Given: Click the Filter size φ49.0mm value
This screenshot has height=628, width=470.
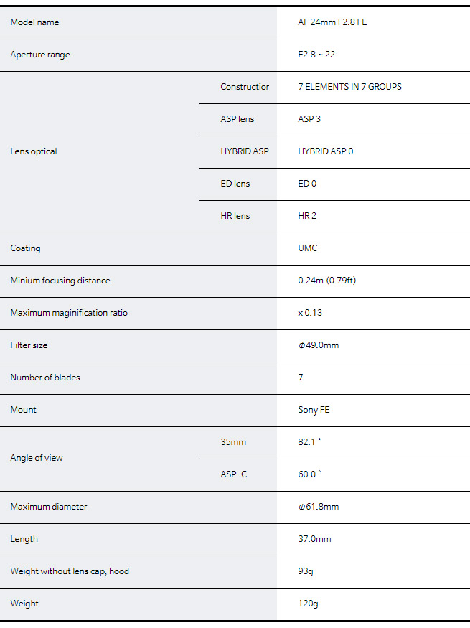Looking at the screenshot, I should point(319,345).
